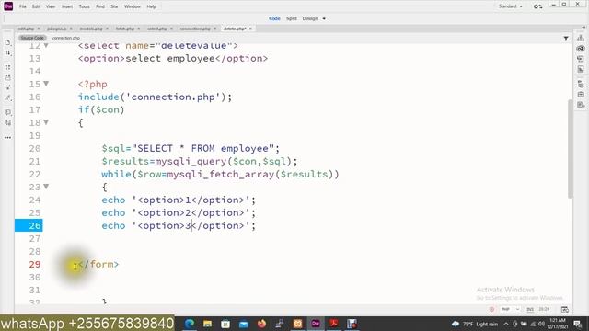Open the Assets panel icon

pos(581,94)
